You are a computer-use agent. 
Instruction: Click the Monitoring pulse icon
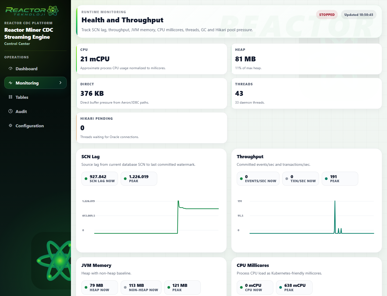pos(10,83)
